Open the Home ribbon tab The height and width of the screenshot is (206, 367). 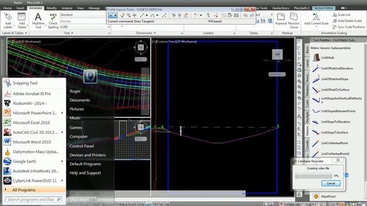point(7,8)
